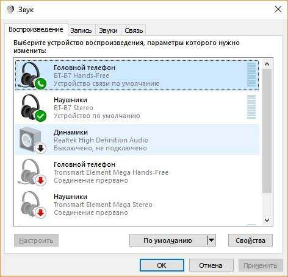
Task: Click 'Выключено, не подключено' status text
Action: coord(100,148)
